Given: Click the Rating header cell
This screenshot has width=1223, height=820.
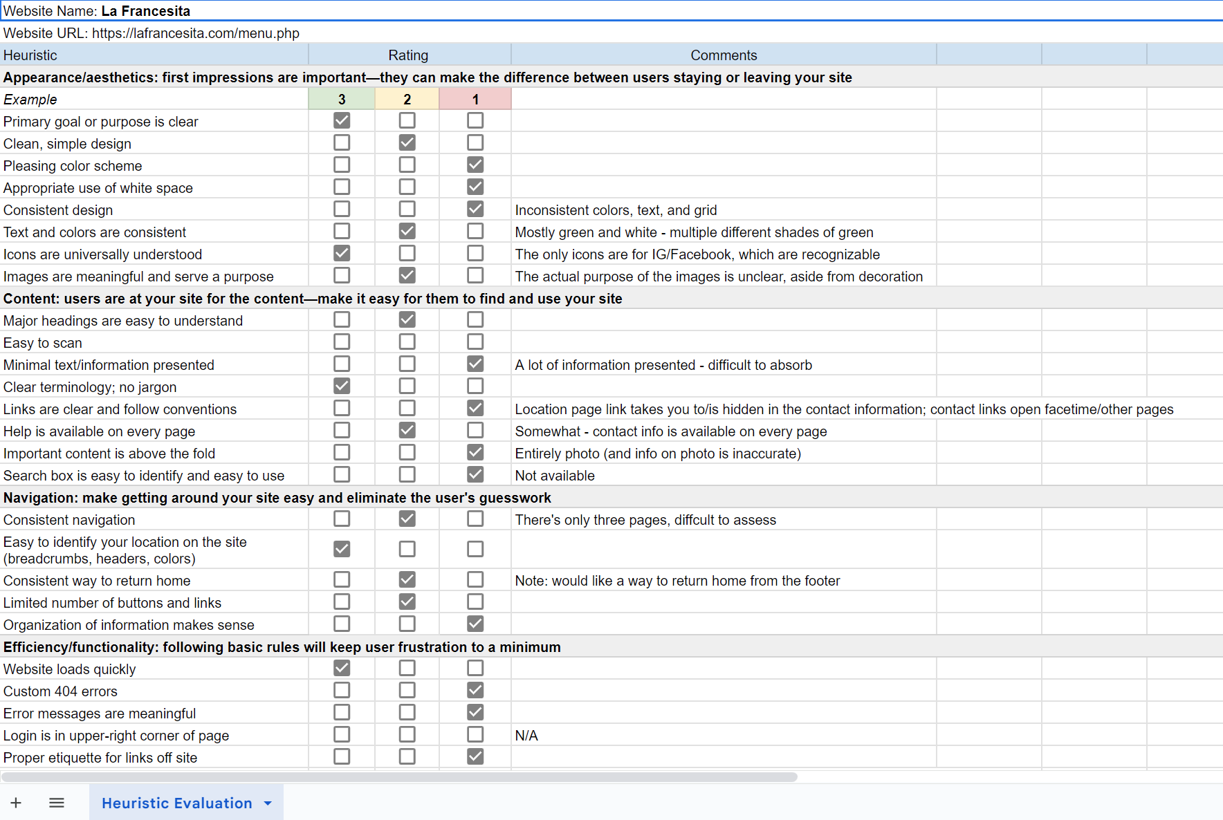Looking at the screenshot, I should pos(410,55).
